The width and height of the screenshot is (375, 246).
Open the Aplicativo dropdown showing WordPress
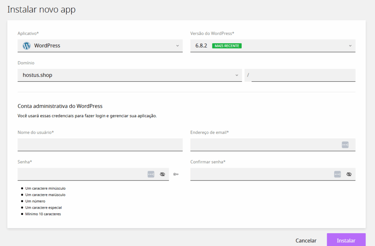coord(100,46)
